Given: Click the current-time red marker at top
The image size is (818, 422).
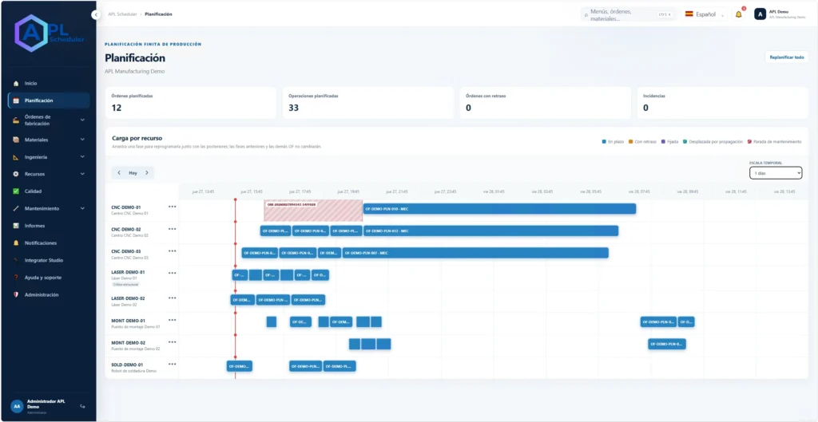Looking at the screenshot, I should pos(236,199).
